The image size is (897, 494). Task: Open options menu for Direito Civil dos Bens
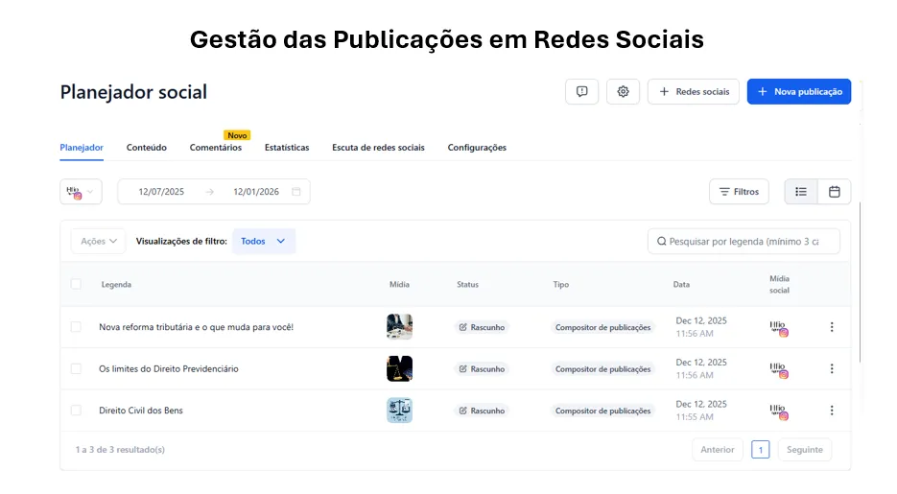pos(832,411)
